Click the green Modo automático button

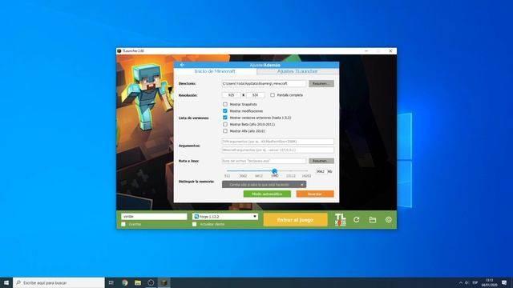(267, 194)
